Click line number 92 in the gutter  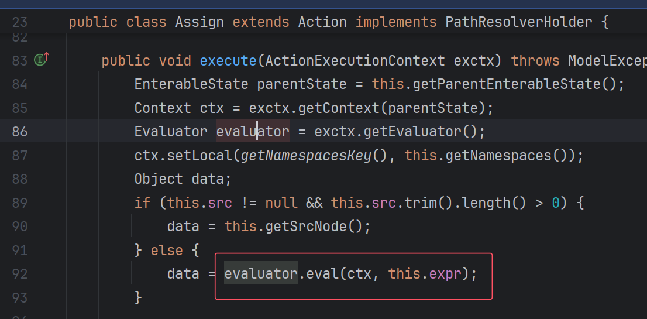pyautogui.click(x=20, y=273)
